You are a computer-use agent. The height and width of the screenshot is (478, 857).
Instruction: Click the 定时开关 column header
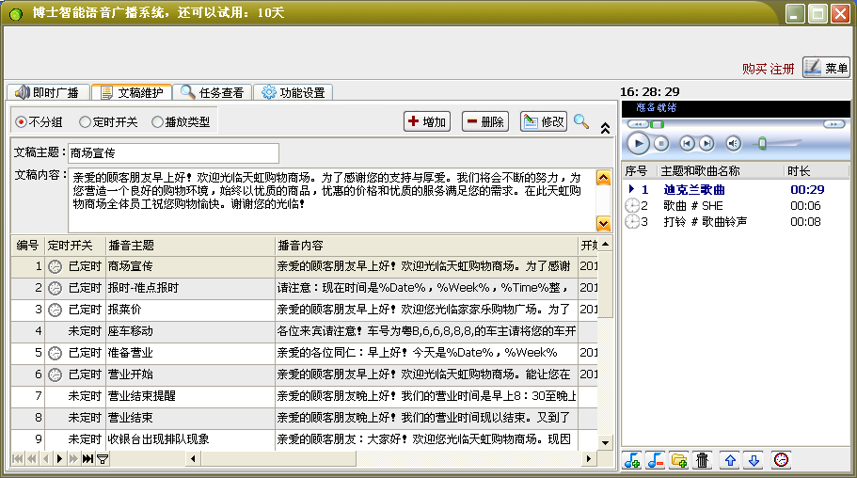click(75, 245)
